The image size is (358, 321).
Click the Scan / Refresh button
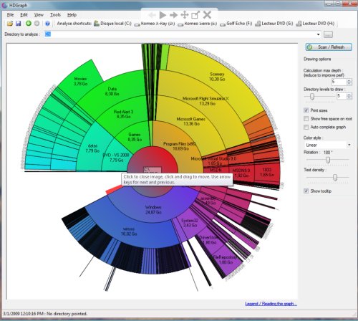pos(329,47)
